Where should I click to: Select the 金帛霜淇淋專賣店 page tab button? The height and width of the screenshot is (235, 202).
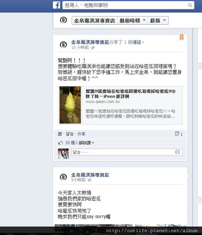(95, 20)
